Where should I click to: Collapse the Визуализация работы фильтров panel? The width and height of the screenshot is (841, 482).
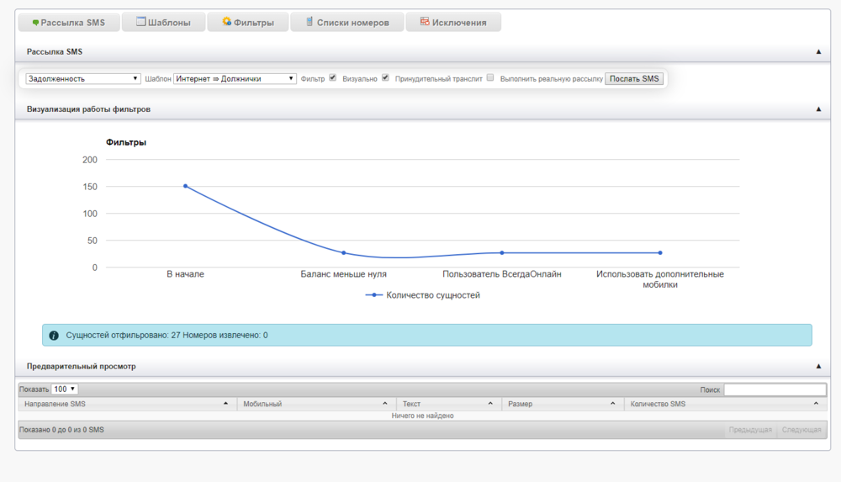coord(818,109)
